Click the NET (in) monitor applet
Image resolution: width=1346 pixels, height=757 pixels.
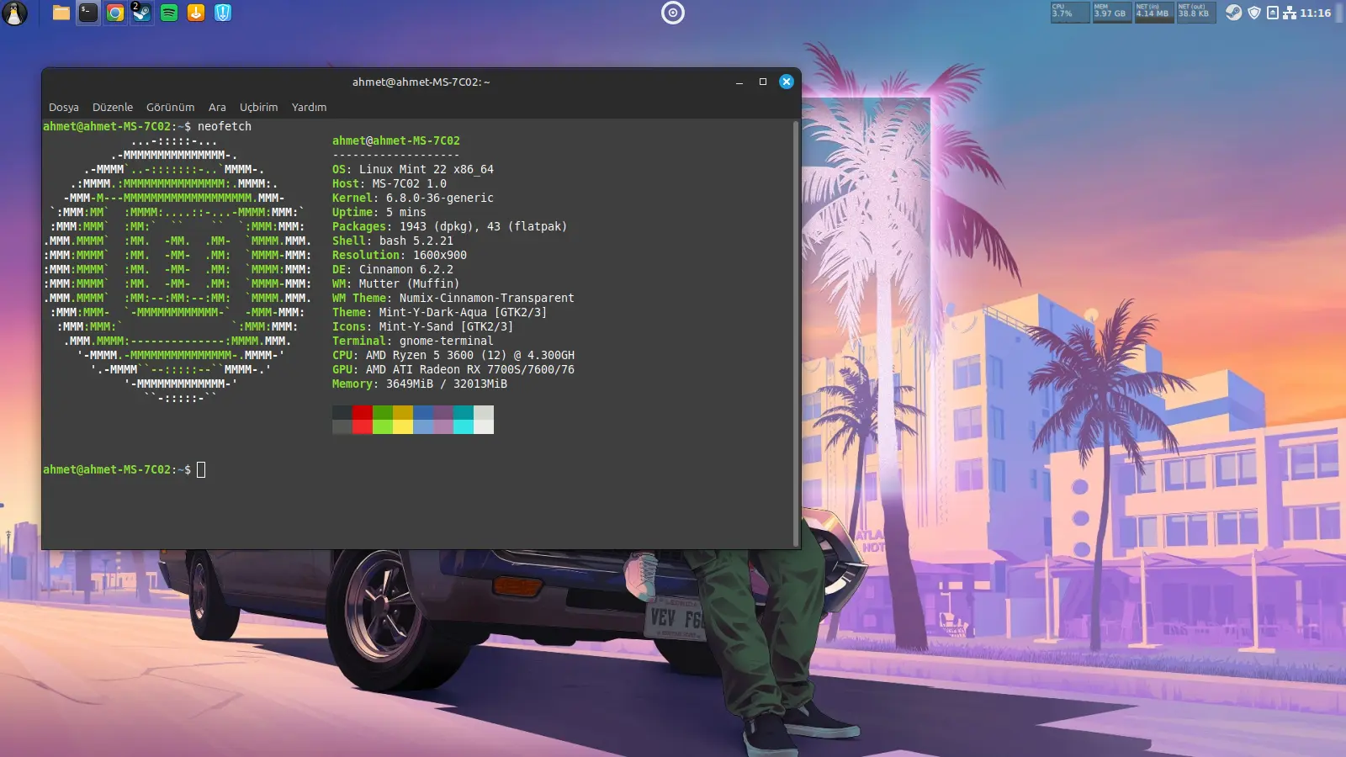pyautogui.click(x=1154, y=12)
